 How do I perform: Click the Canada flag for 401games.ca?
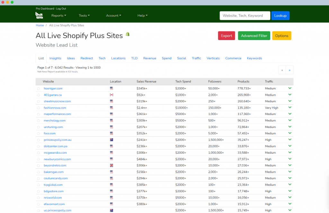(x=111, y=95)
